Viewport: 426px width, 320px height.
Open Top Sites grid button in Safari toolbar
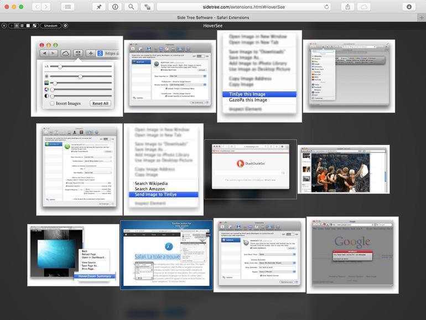tap(68, 7)
